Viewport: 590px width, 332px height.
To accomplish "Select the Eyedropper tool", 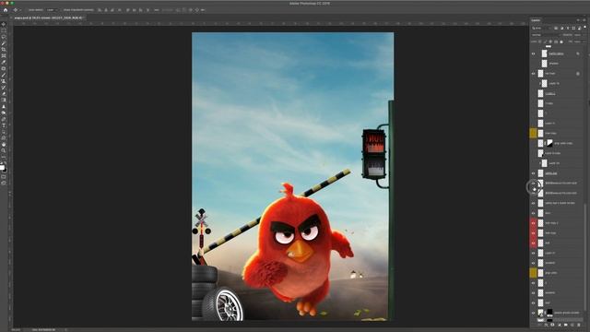I will 4,62.
